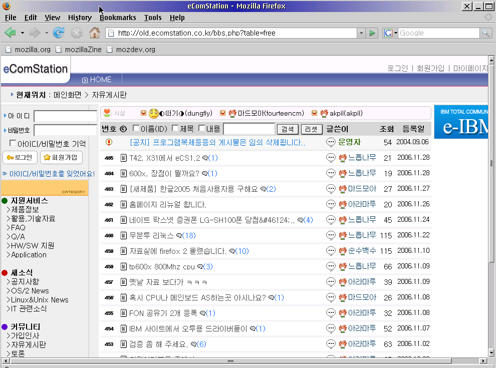The image size is (496, 368).
Task: Open the History menu
Action: pyautogui.click(x=80, y=18)
